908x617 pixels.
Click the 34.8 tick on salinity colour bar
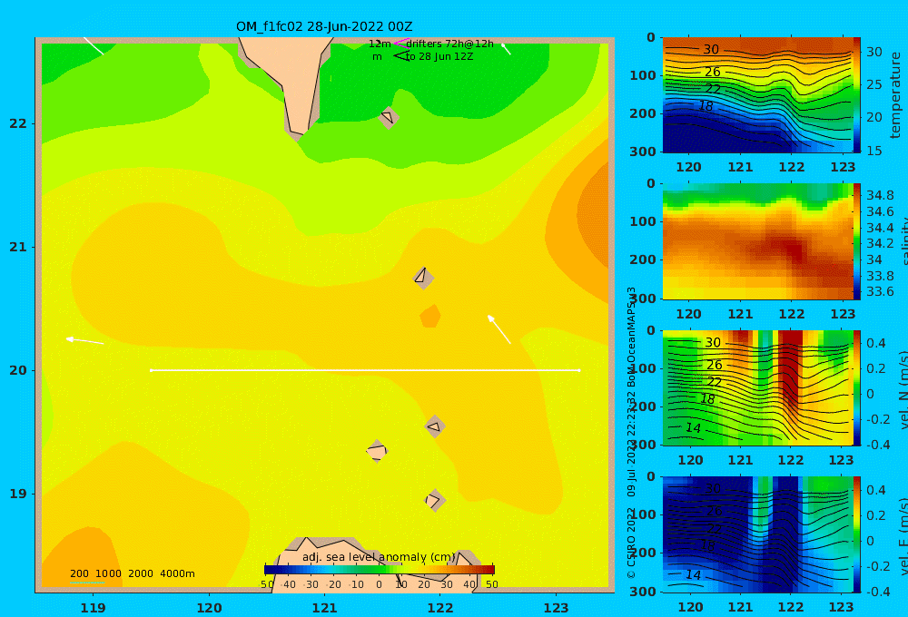[880, 195]
